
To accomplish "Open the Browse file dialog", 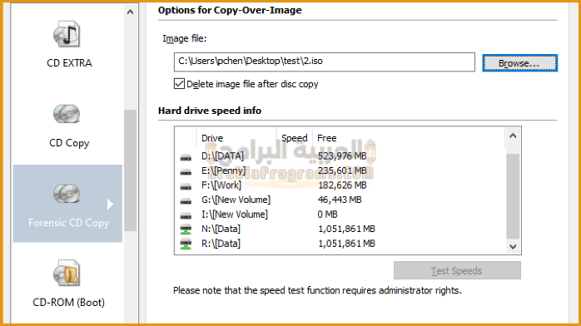I will (x=519, y=63).
